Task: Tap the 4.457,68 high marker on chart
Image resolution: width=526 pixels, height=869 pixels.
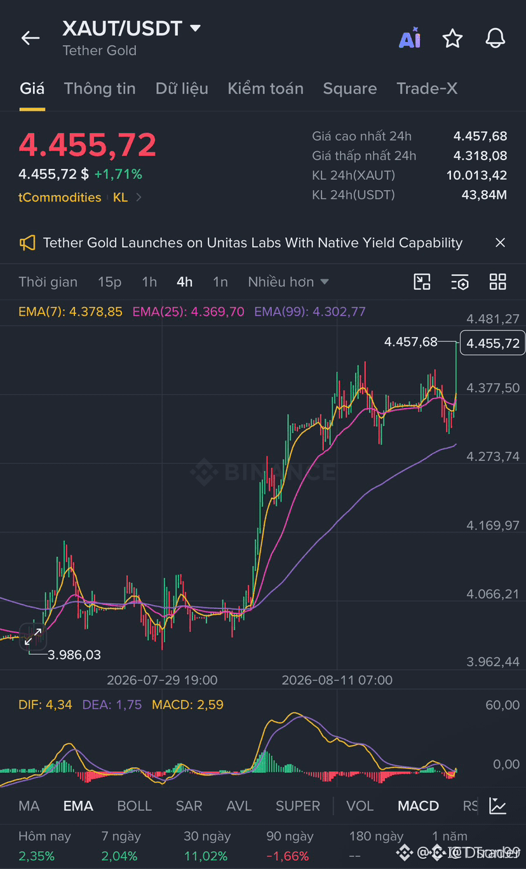Action: coord(411,342)
